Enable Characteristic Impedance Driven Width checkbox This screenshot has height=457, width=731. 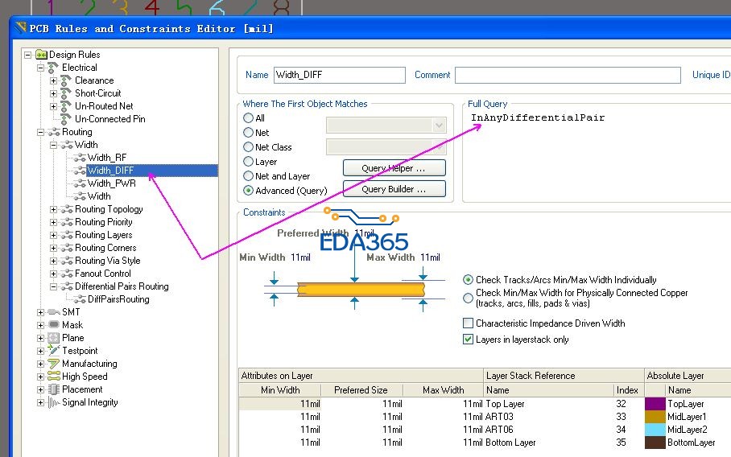(468, 323)
